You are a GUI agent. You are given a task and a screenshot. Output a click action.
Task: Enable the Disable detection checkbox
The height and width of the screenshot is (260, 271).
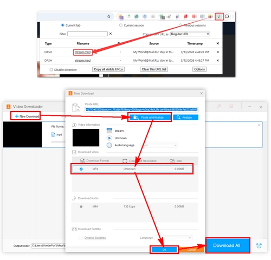tap(51, 69)
